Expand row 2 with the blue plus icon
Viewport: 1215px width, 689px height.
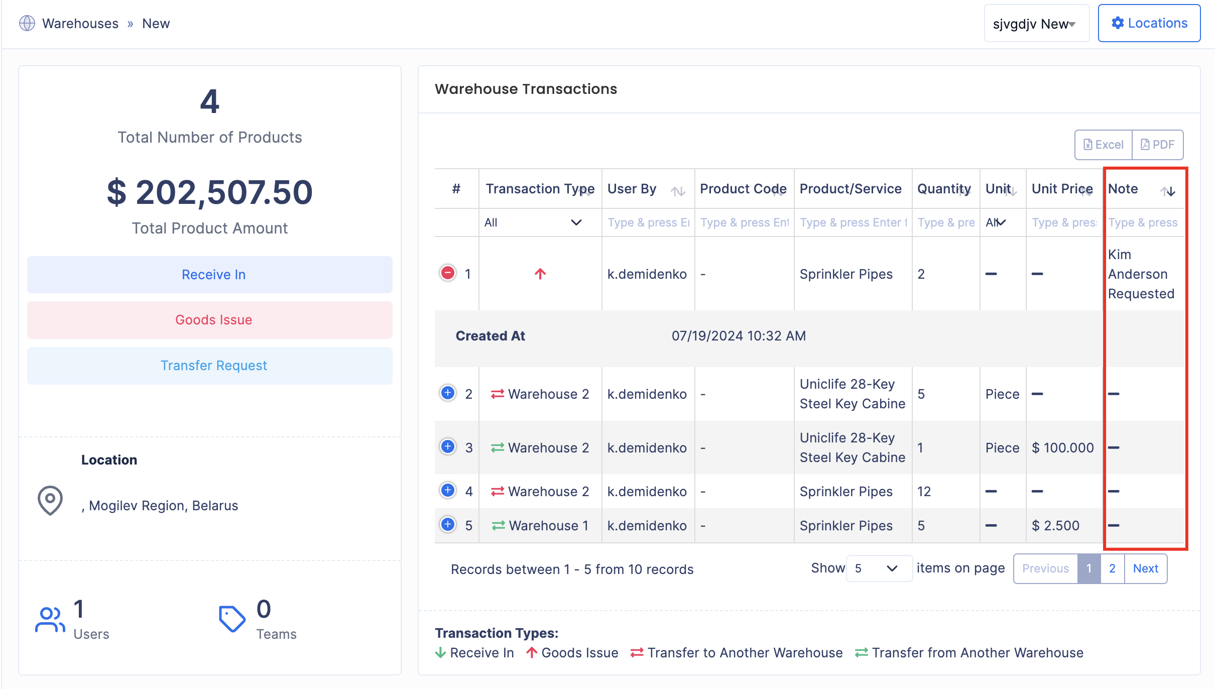tap(447, 393)
